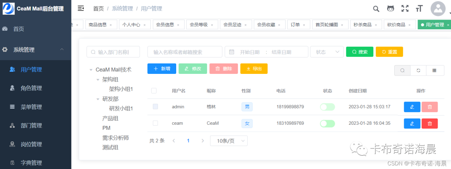Click the red delete icon for ceam

[430, 123]
